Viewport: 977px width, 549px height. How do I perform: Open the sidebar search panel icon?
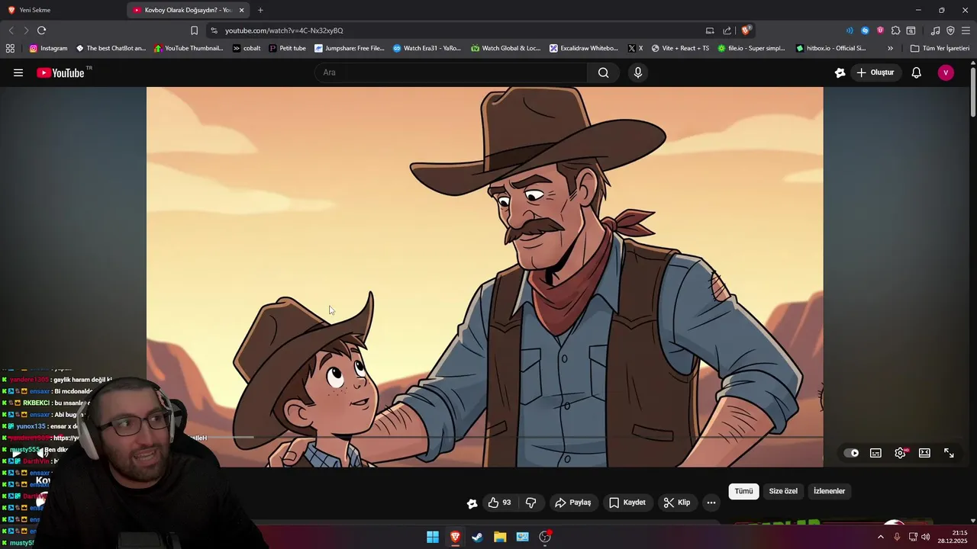coord(911,30)
